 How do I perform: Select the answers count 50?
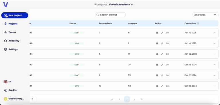[x=129, y=86]
